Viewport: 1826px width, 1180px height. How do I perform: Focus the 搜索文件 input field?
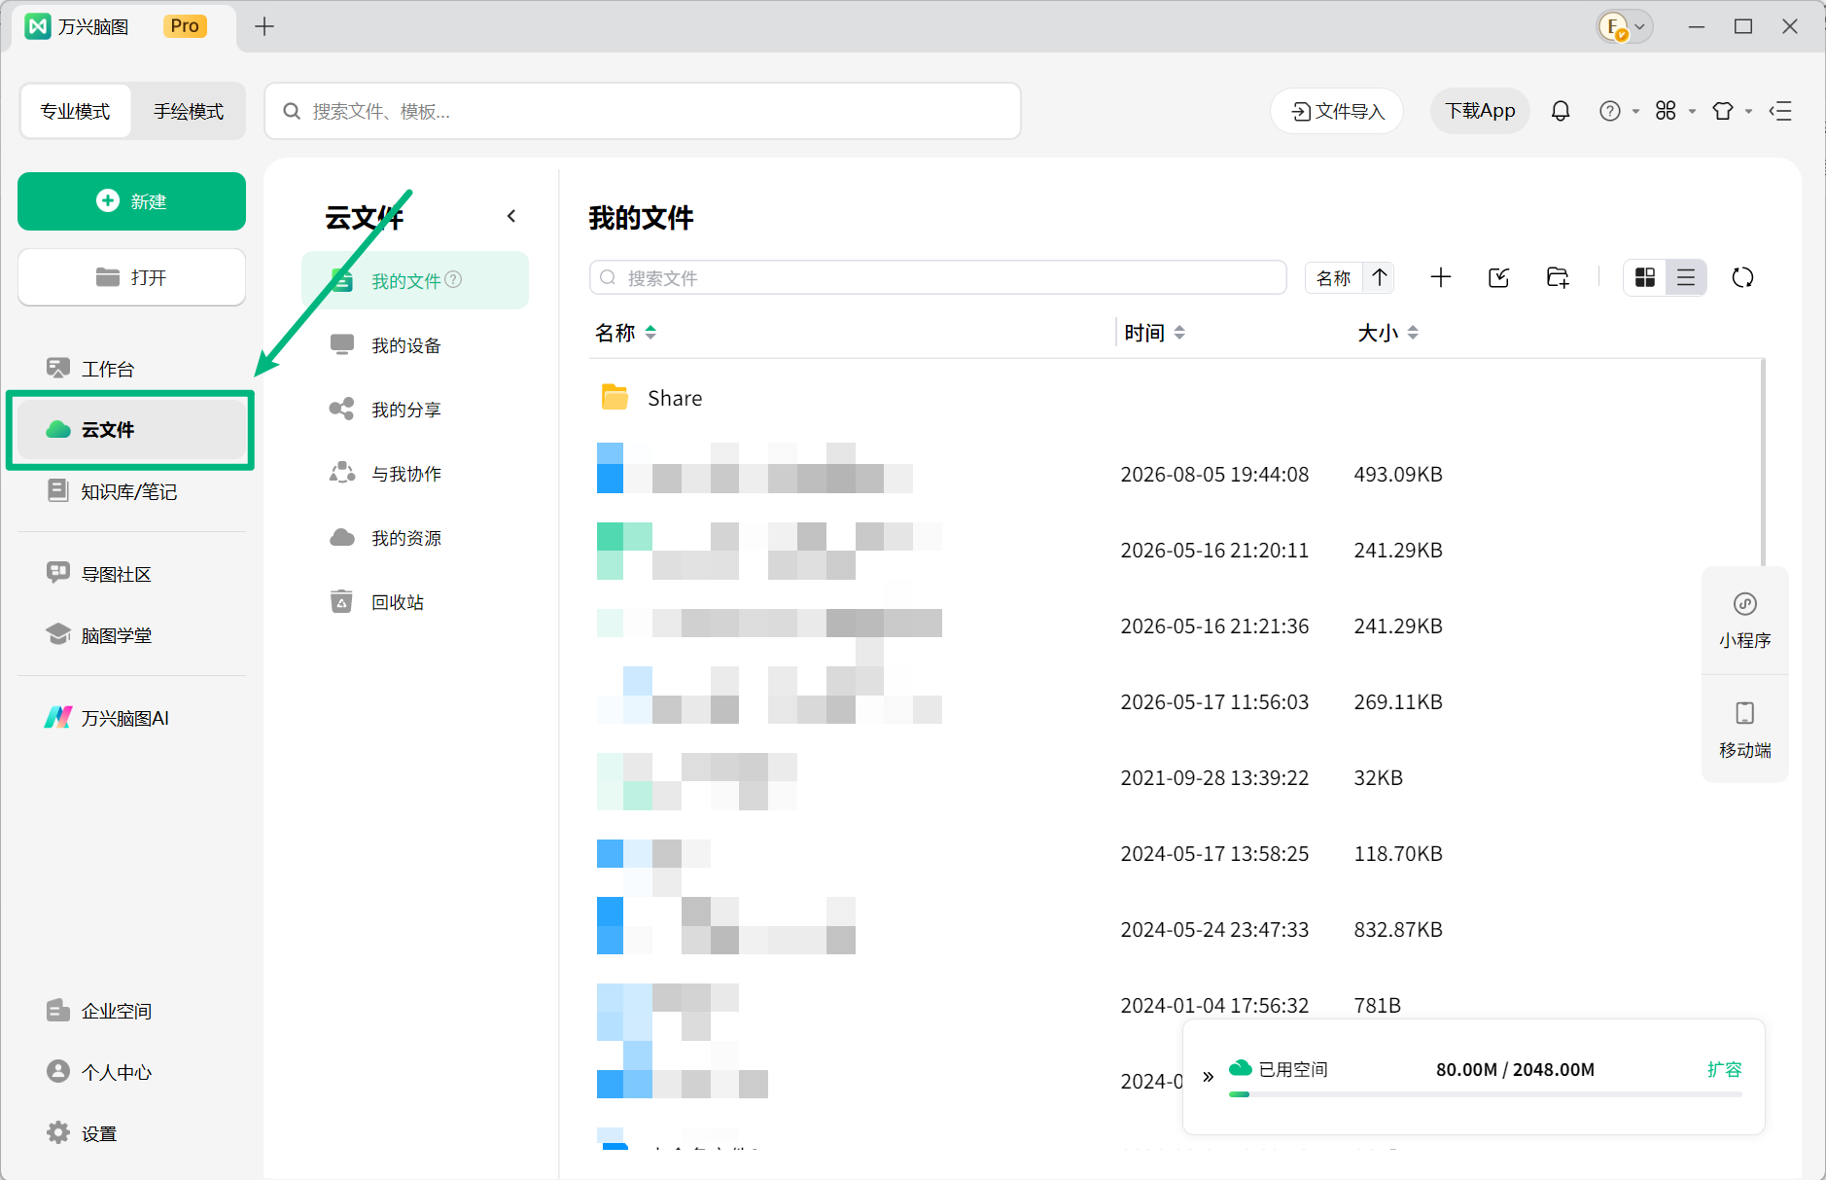pos(938,277)
